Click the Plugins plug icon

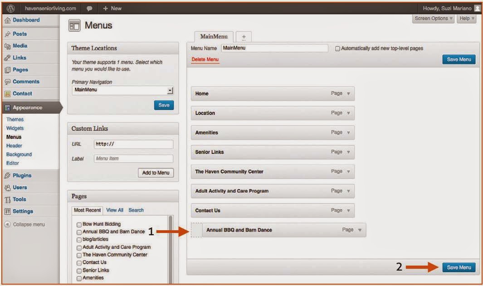7,175
